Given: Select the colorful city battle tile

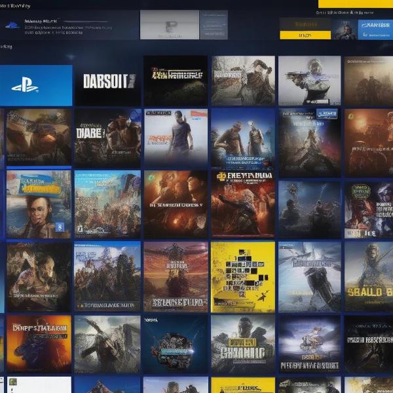Looking at the screenshot, I should click(x=108, y=204).
